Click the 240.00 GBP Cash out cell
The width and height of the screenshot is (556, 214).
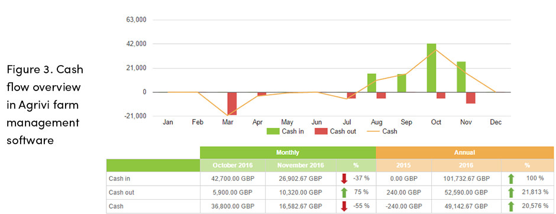coord(403,192)
